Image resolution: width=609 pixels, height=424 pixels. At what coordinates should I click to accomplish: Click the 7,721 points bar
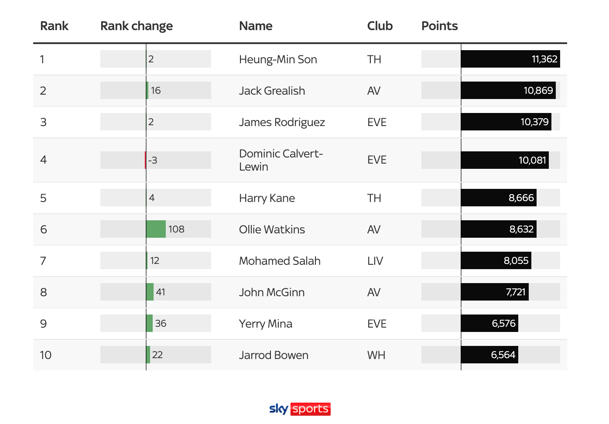[494, 292]
